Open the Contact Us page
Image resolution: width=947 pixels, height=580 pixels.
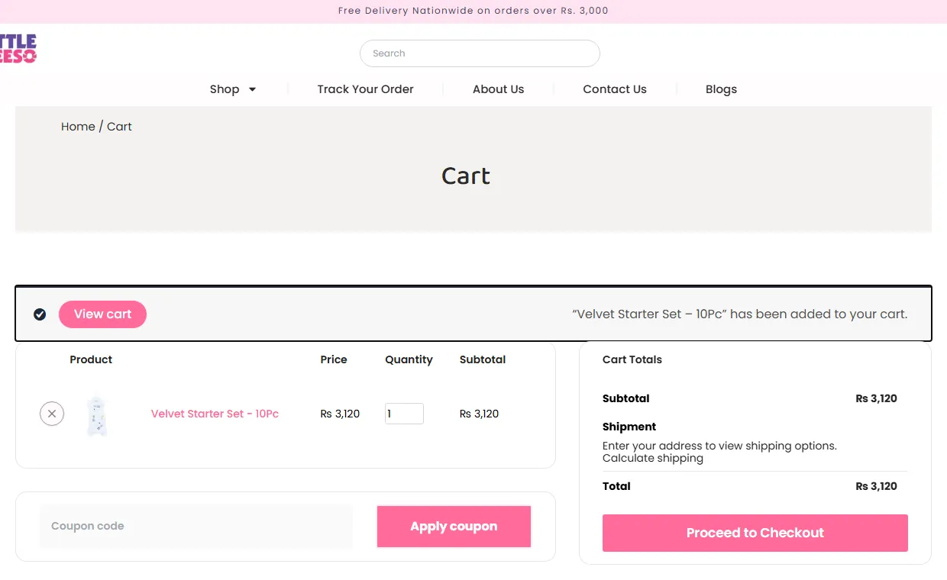[x=615, y=89]
